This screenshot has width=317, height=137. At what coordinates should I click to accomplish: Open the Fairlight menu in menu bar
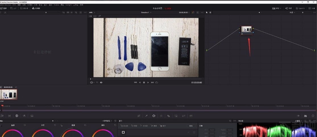tap(68, 5)
